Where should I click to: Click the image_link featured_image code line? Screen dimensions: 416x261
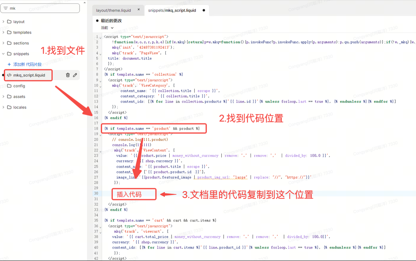click(x=214, y=177)
